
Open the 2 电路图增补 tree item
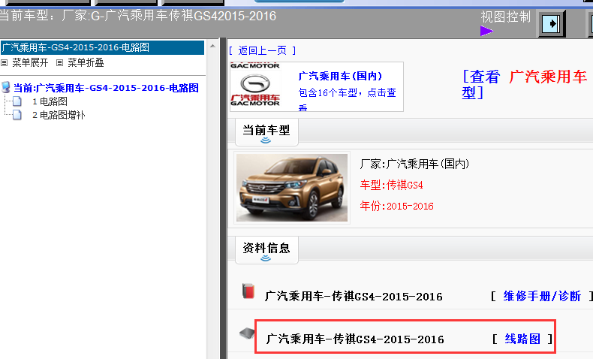click(59, 115)
